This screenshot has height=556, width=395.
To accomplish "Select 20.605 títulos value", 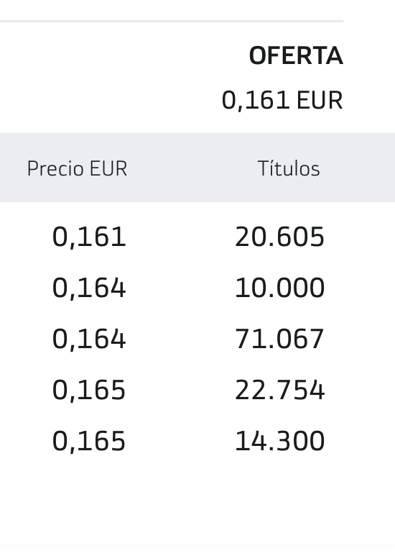I will point(279,237).
